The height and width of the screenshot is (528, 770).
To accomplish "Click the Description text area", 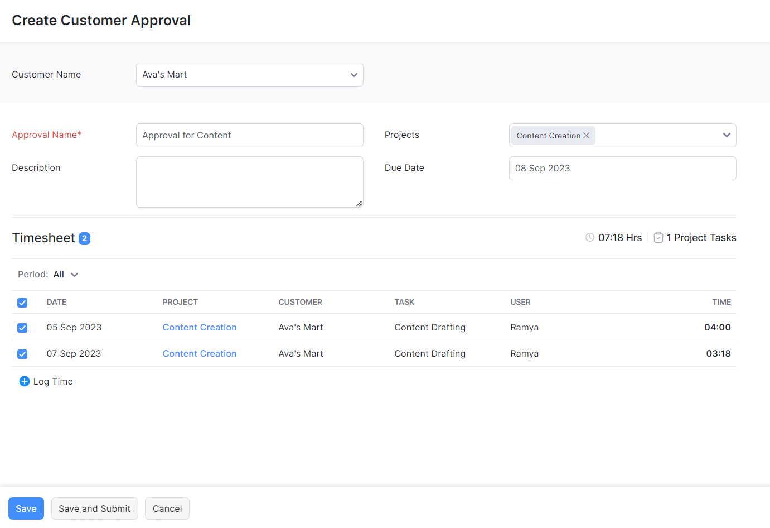I will (249, 181).
